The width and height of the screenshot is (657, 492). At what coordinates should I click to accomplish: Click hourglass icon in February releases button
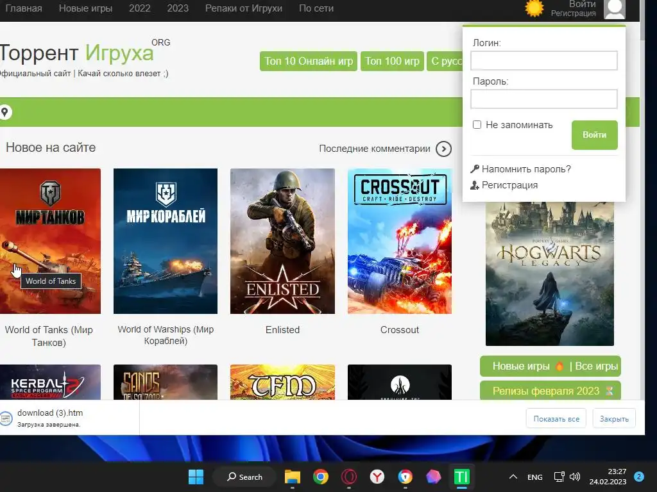click(610, 391)
